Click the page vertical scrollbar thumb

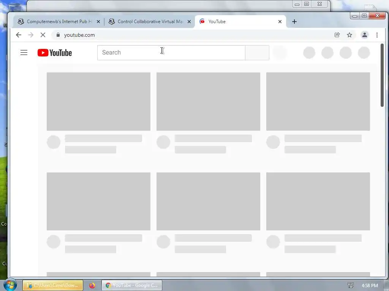tap(382, 75)
